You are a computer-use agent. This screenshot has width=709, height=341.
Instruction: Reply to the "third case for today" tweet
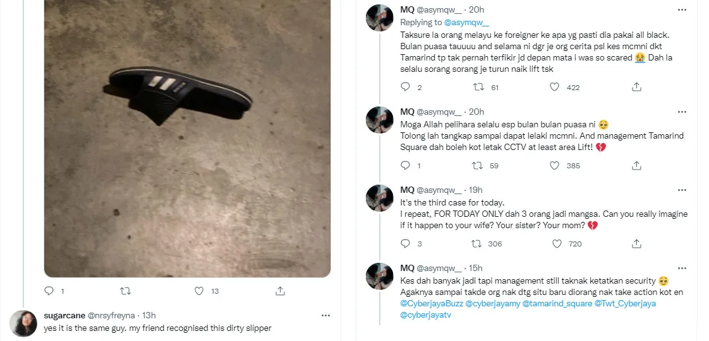tap(406, 243)
